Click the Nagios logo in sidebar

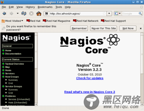[x=16, y=38]
